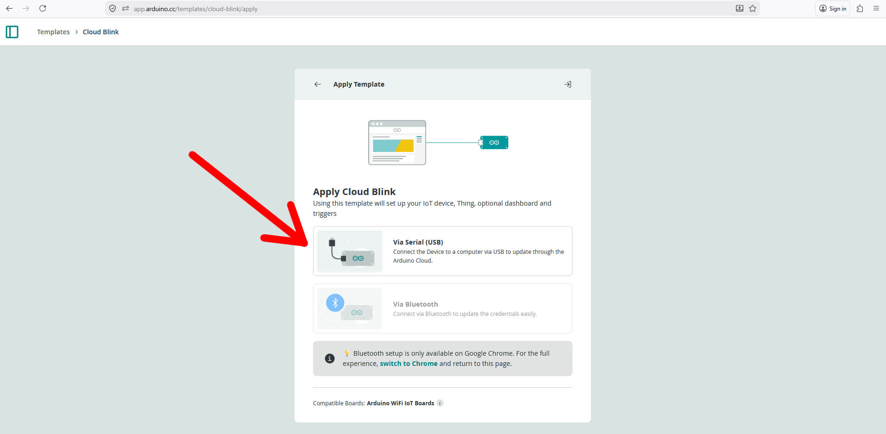
Task: Open the browser hamburger menu
Action: coord(876,8)
